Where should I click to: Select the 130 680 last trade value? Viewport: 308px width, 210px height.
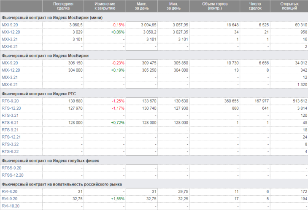tap(76, 101)
